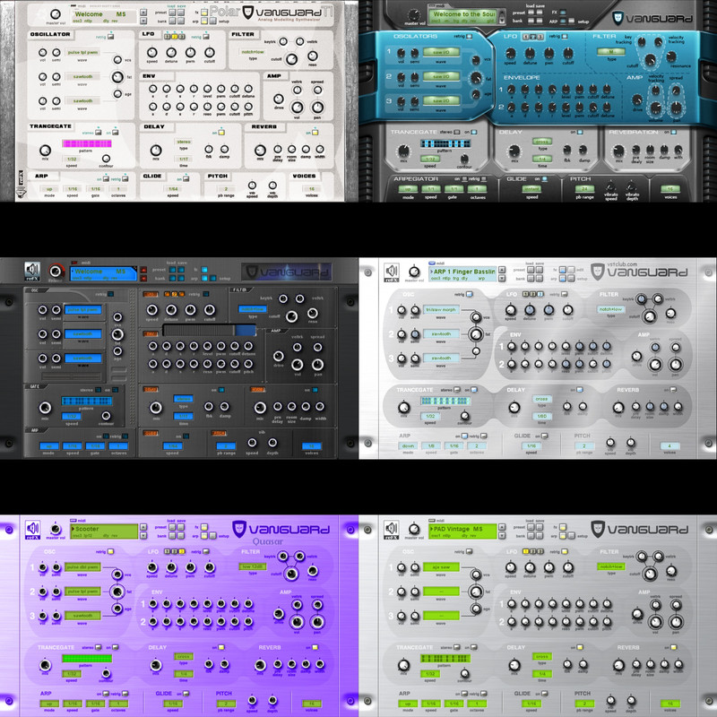The width and height of the screenshot is (717, 717).
Task: Toggle Reverb on switch in PAD Vintage skin
Action: [673, 647]
